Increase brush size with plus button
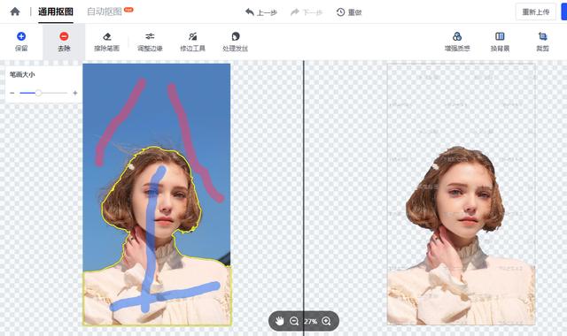The height and width of the screenshot is (336, 567). click(75, 93)
